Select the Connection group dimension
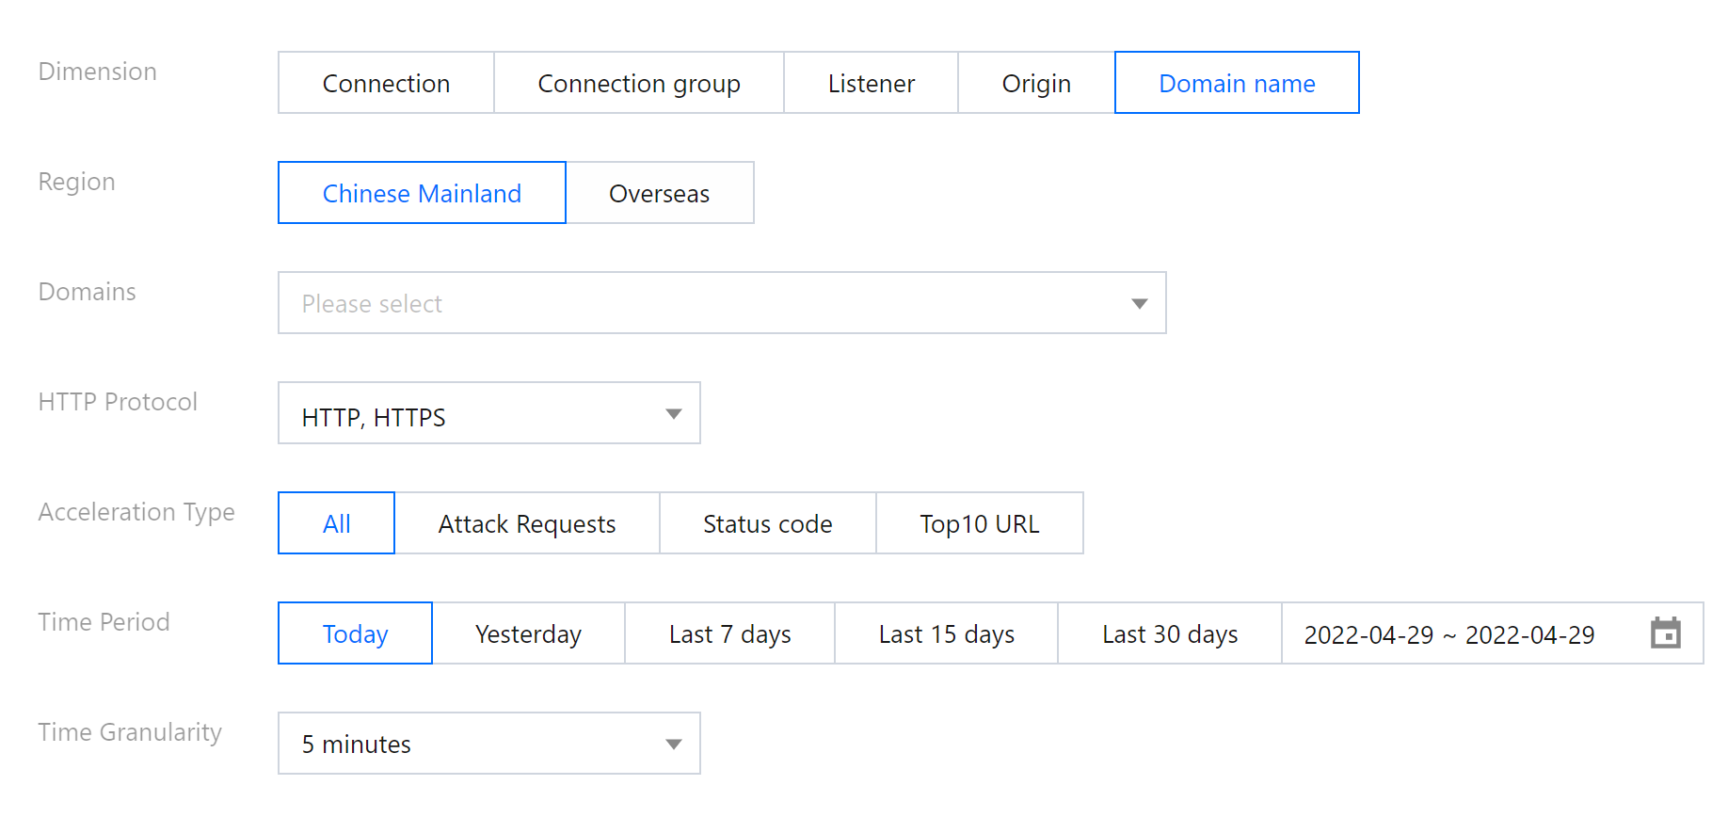Image resolution: width=1728 pixels, height=817 pixels. click(x=638, y=84)
